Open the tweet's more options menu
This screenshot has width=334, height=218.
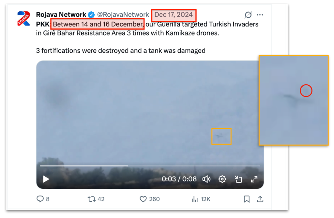[x=260, y=15]
